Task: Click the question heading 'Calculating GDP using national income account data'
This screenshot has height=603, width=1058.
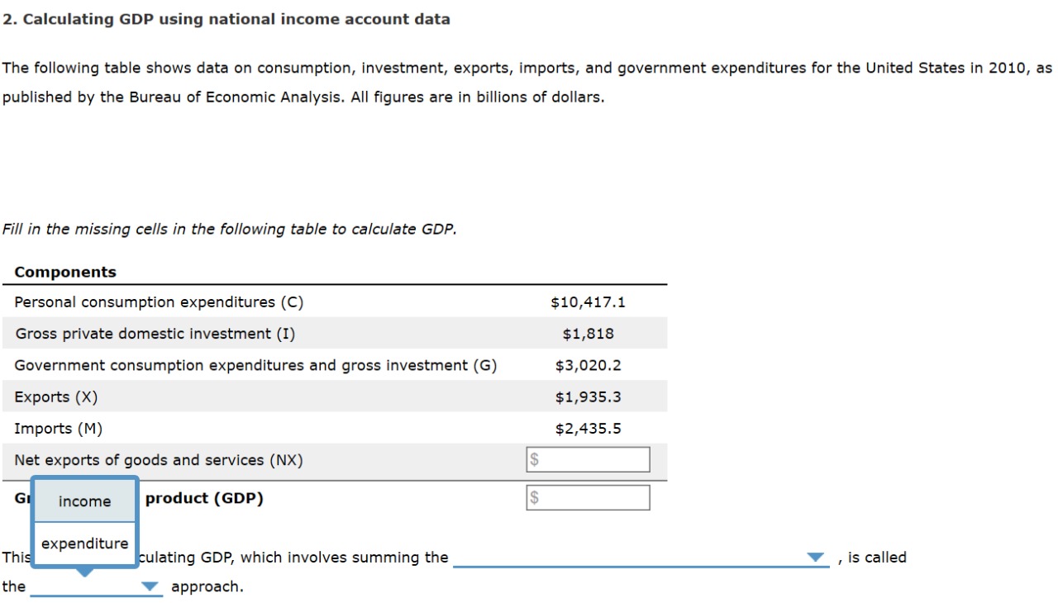Action: click(x=236, y=19)
